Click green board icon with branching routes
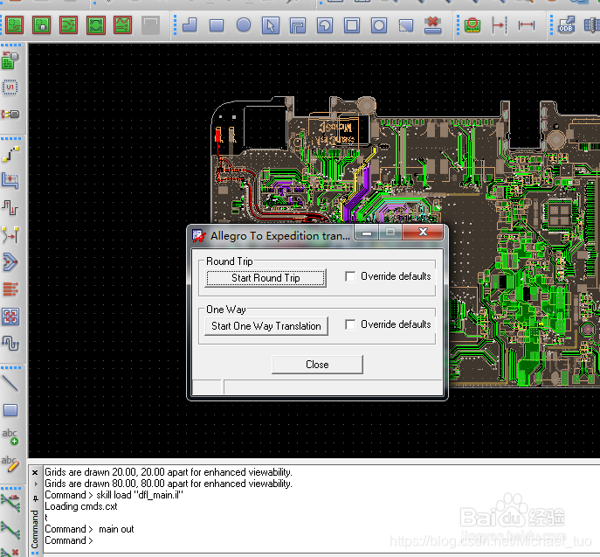600x557 pixels. point(69,25)
